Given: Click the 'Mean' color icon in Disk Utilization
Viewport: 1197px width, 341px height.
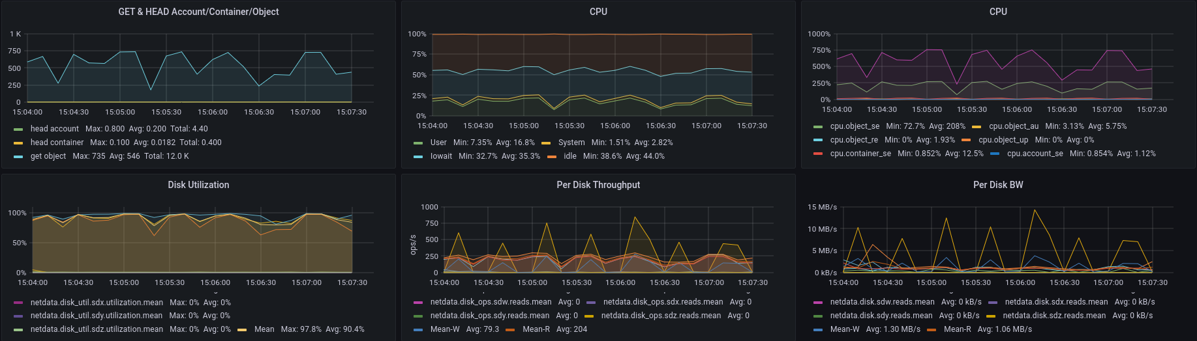Looking at the screenshot, I should click(x=242, y=330).
